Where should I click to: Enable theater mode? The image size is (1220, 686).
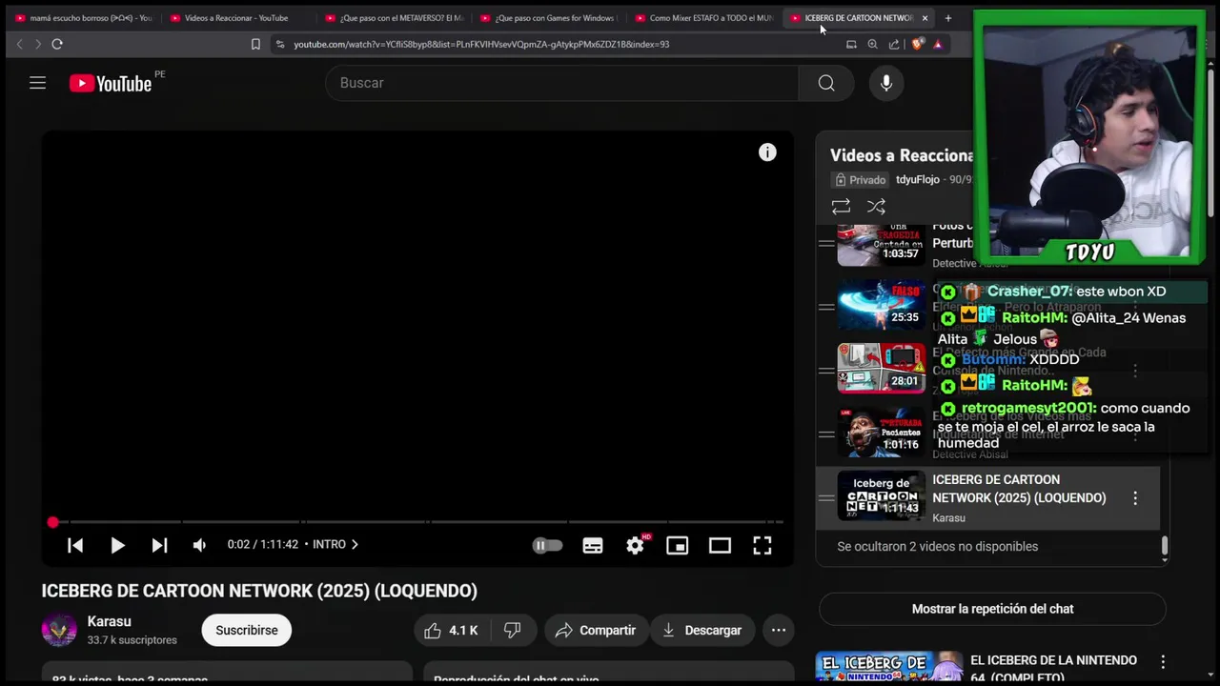click(720, 545)
